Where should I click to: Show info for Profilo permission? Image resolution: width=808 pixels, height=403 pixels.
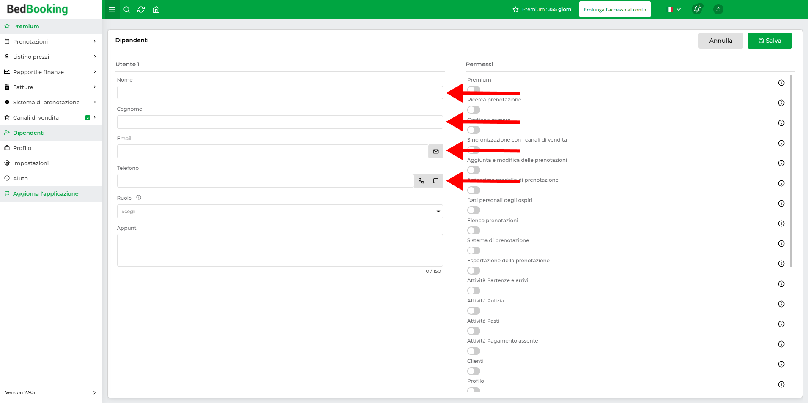click(781, 384)
